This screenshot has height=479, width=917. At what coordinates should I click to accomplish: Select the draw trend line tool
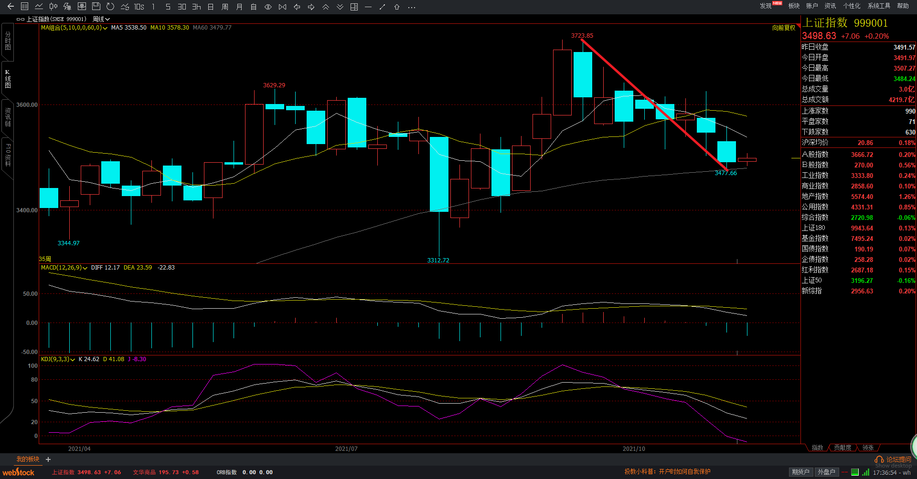382,7
